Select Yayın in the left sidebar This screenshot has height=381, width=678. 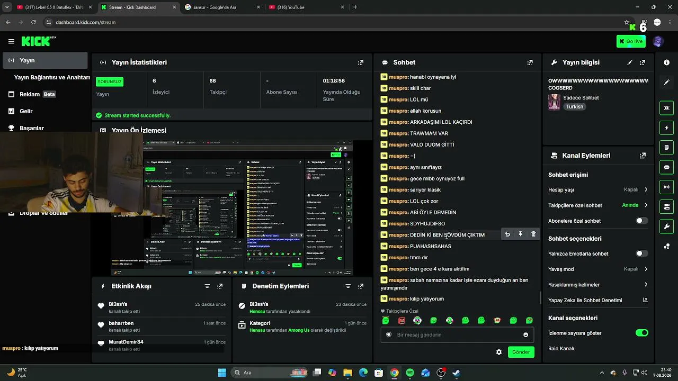point(45,60)
